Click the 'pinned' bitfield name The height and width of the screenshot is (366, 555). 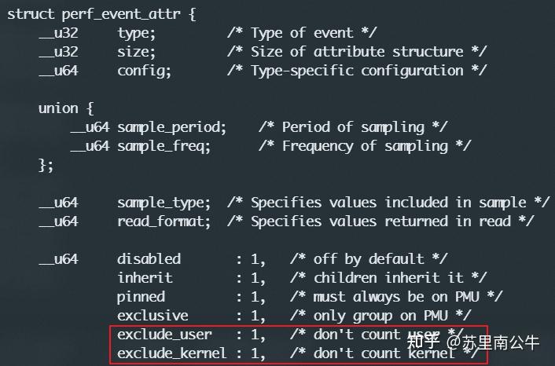click(x=141, y=297)
